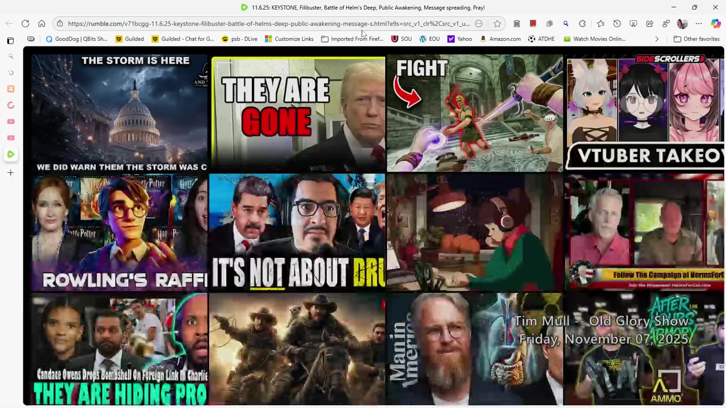View site information lock icon
Image resolution: width=726 pixels, height=408 pixels.
coord(60,24)
